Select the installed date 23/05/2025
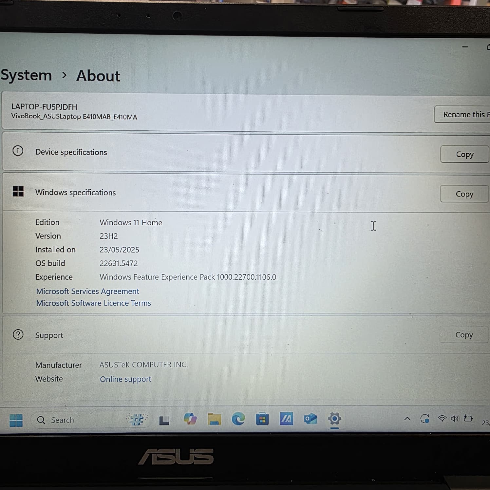Image resolution: width=490 pixels, height=490 pixels. coord(119,250)
